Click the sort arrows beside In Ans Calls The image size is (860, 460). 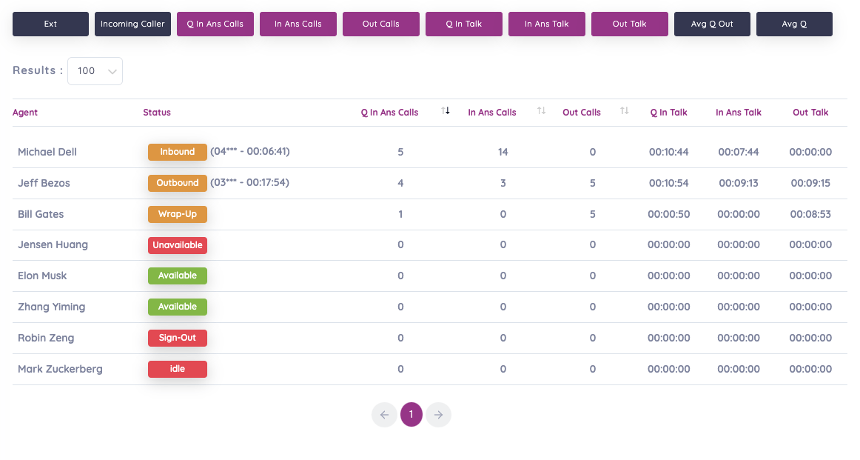point(541,111)
